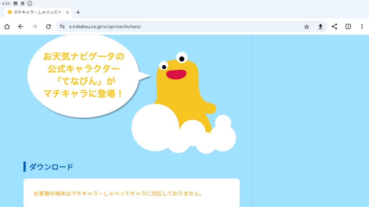
Task: Open a new tab with the plus button
Action: (78, 12)
